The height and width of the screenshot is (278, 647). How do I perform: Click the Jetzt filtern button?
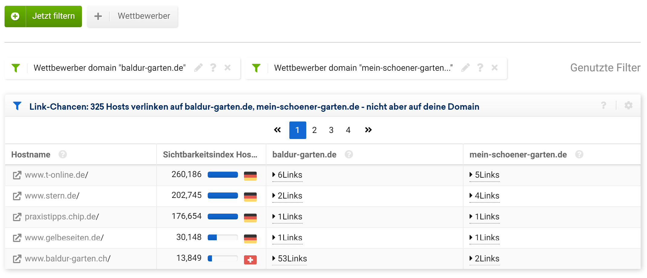click(43, 16)
